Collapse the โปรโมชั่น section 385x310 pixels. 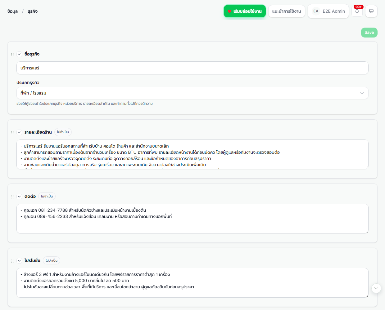(x=19, y=261)
